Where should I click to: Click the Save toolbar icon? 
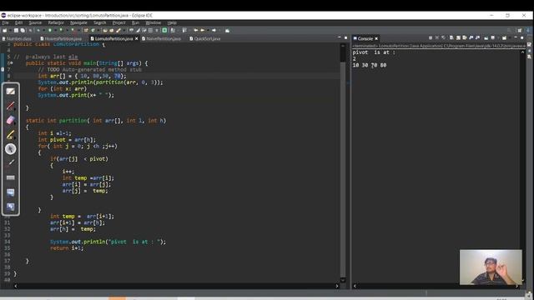pyautogui.click(x=16, y=30)
